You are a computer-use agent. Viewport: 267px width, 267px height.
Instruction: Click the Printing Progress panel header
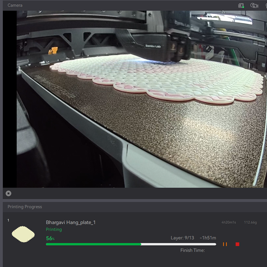tap(25, 207)
